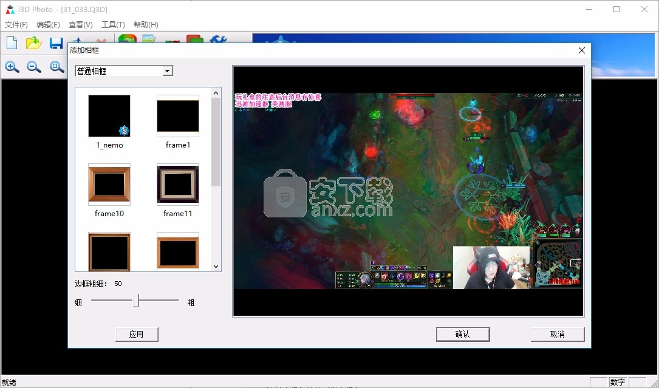Screen dimensions: 659x388
Task: Click the 应用 apply button
Action: click(x=137, y=334)
